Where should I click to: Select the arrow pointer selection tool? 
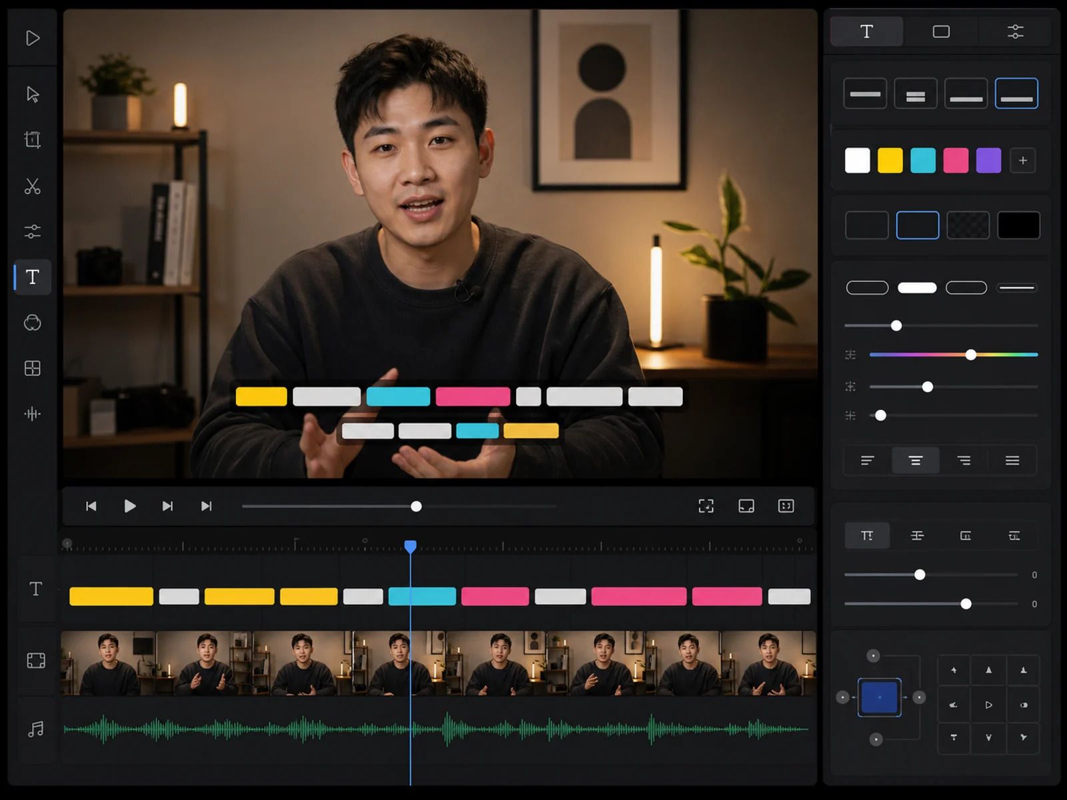[33, 94]
